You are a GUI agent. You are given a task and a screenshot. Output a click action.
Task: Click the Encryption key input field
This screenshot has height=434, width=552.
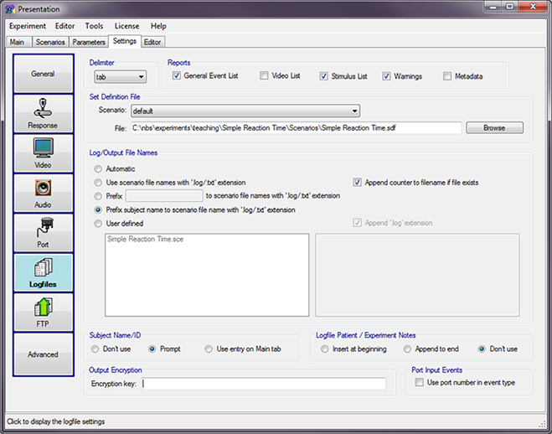pyautogui.click(x=264, y=384)
